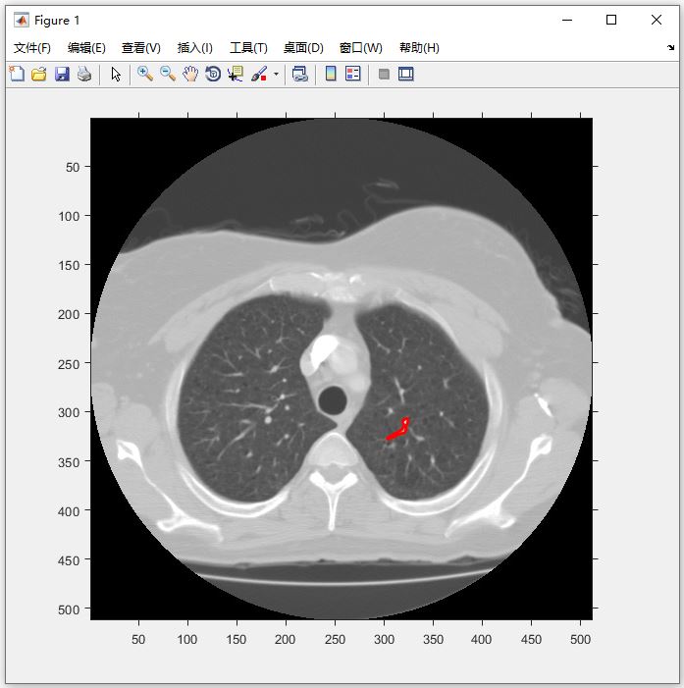Maximize the Figure 1 window
The image size is (684, 688).
611,20
